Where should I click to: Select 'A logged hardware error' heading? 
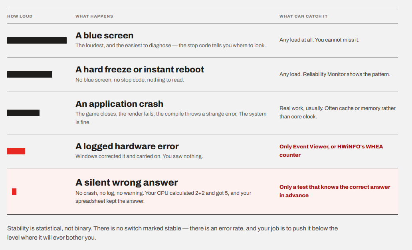127,146
